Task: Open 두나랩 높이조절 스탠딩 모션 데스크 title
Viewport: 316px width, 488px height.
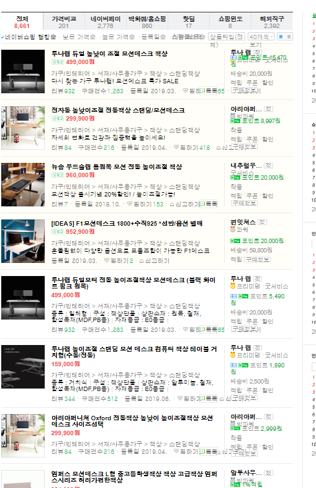Action: pyautogui.click(x=134, y=352)
